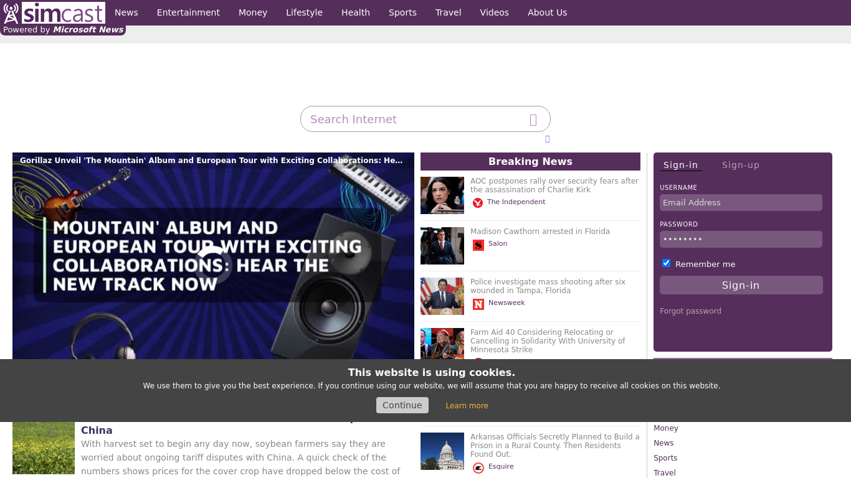The image size is (851, 478).
Task: Open Arkansas Officials prison headline
Action: click(554, 446)
